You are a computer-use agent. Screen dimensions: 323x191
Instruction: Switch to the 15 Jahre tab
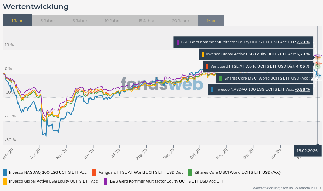[146, 21]
